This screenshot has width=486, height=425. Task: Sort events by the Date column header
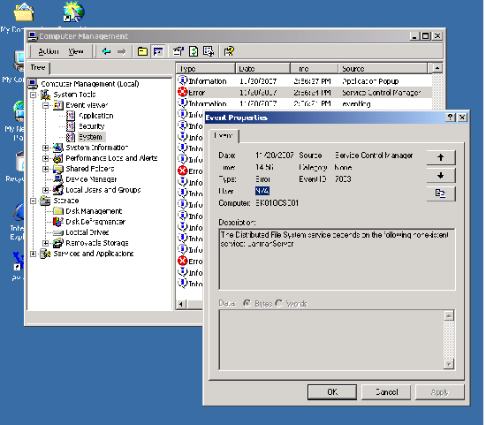(262, 69)
